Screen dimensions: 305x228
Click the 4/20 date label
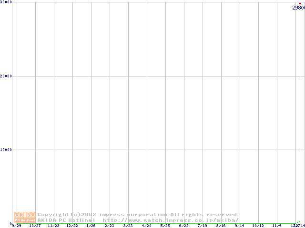(147, 226)
